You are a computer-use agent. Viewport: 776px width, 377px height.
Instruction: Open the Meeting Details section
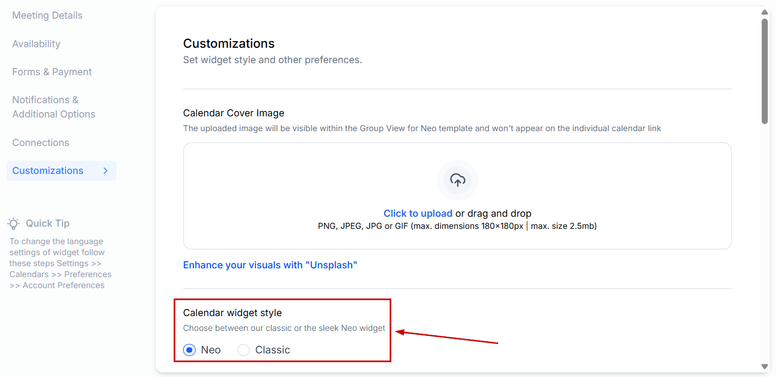(47, 15)
